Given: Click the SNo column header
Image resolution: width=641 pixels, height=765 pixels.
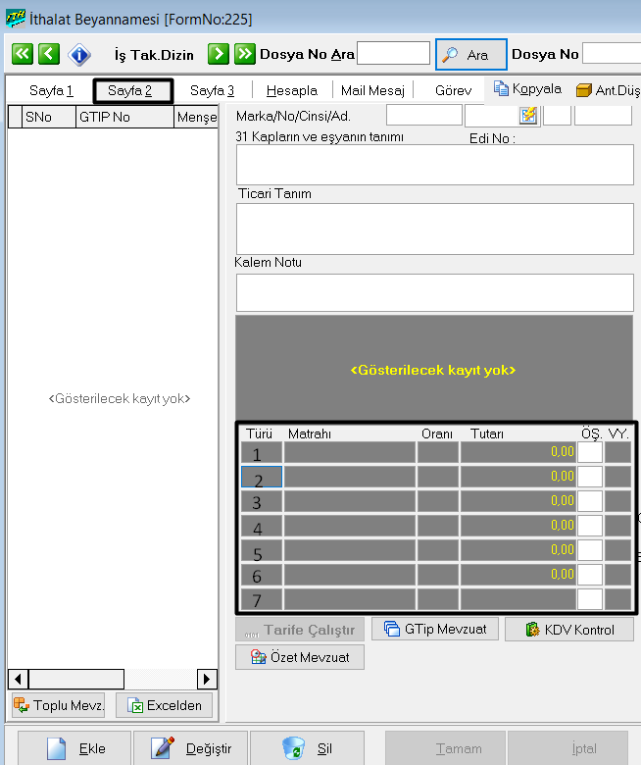Looking at the screenshot, I should coord(49,117).
